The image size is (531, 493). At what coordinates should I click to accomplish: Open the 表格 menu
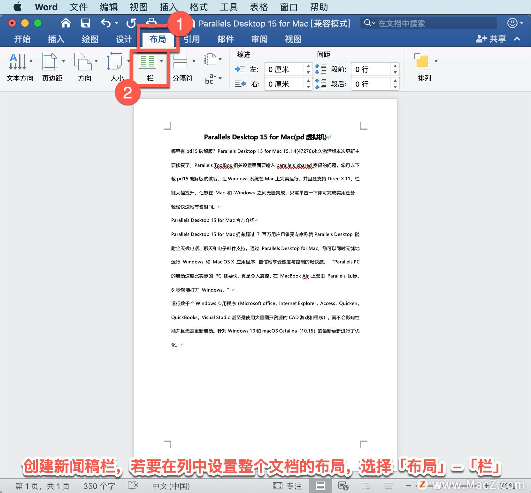click(x=259, y=7)
